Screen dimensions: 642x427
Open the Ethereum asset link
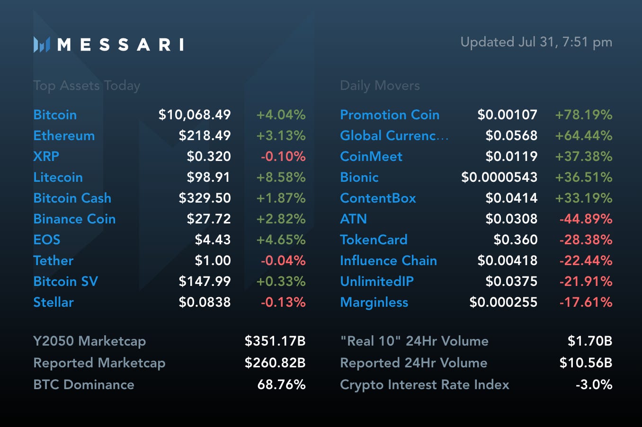[x=64, y=136]
